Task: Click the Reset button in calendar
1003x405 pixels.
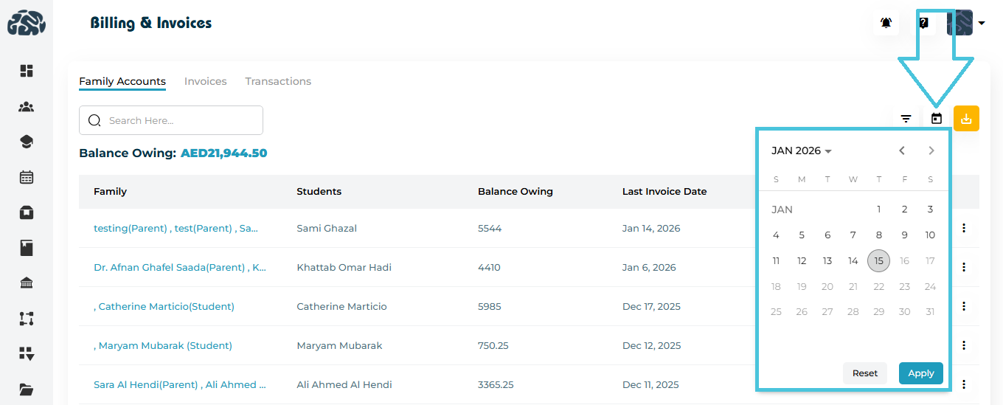Action: pos(865,373)
